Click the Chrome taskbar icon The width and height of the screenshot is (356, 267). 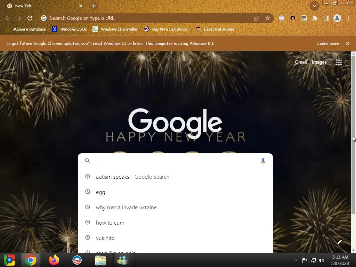tap(31, 260)
